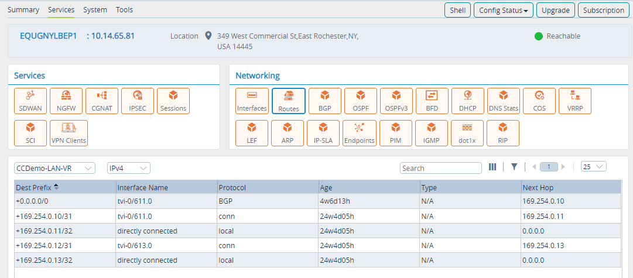Open the OSPF networking tile
Viewport: 633px width, 278px height.
click(x=361, y=101)
